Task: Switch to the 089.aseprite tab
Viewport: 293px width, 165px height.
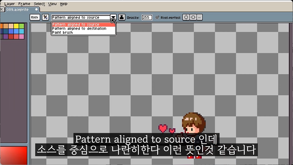Action: (x=22, y=9)
